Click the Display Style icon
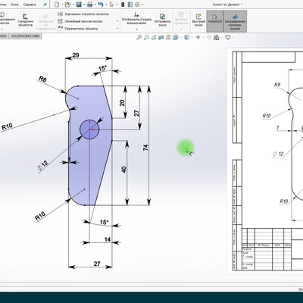 187,38
